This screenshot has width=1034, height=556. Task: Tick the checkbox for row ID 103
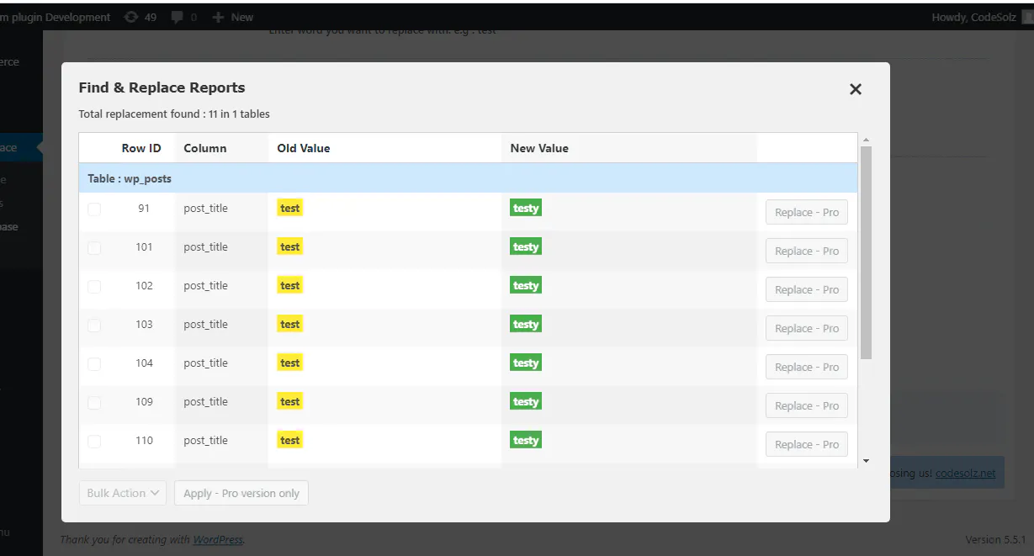(x=94, y=326)
